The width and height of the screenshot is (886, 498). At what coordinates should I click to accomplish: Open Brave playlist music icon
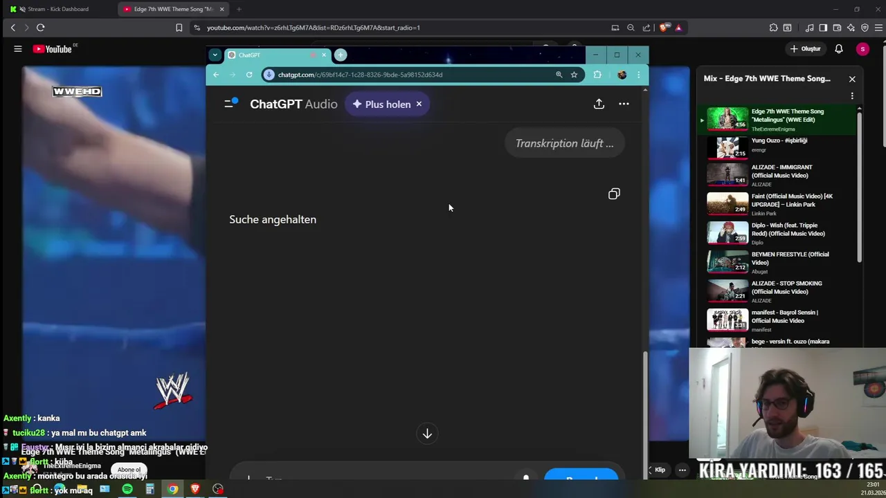click(x=809, y=28)
